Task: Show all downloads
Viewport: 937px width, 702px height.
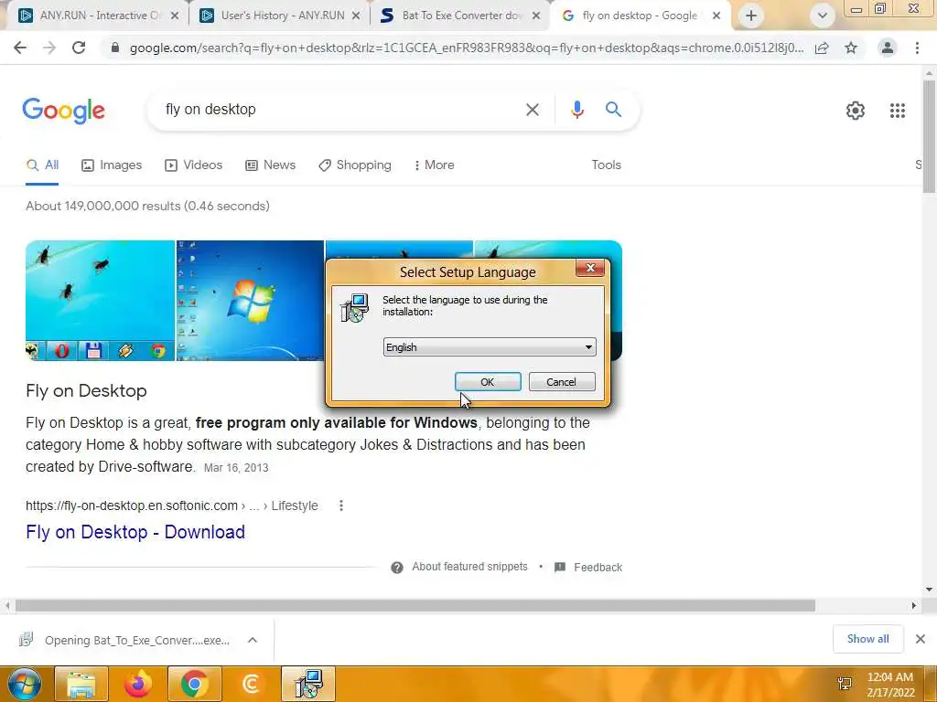Action: (867, 639)
